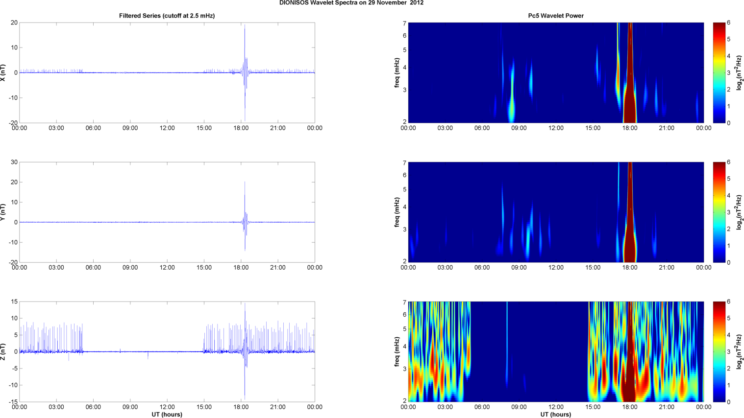Viewport: 744px width, 418px height.
Task: Click the 'freq (mHz)' label of bottom spectrogram
Action: (x=397, y=352)
